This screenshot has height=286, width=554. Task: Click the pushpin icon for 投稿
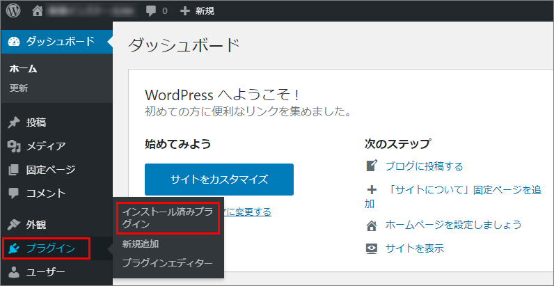pyautogui.click(x=13, y=122)
